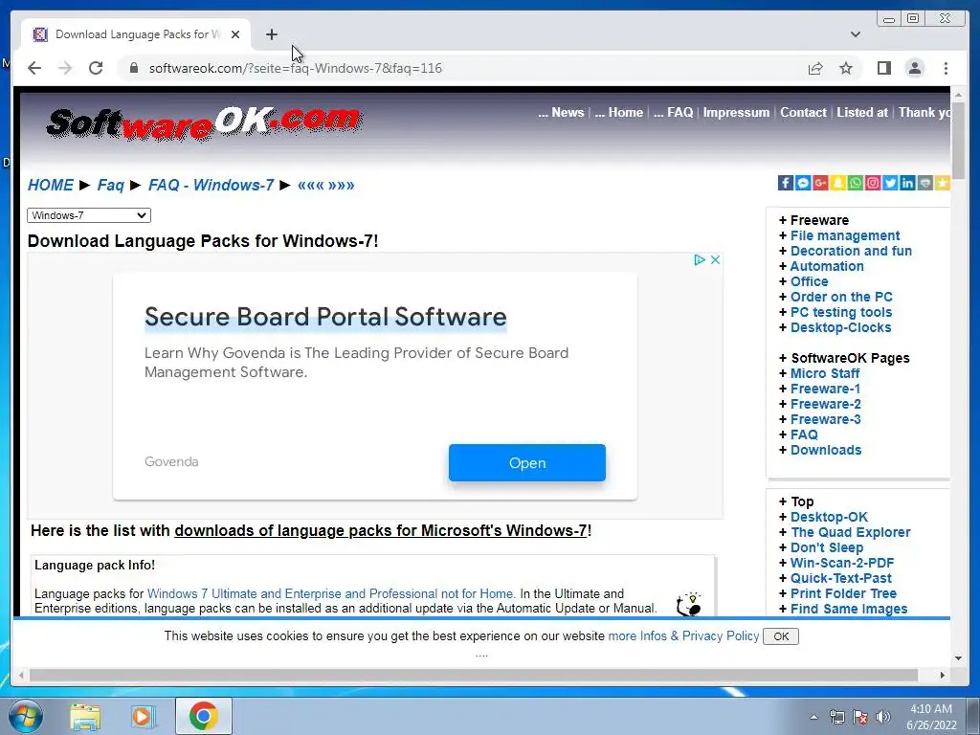Open more Infos & Privacy Policy link

[x=683, y=636]
